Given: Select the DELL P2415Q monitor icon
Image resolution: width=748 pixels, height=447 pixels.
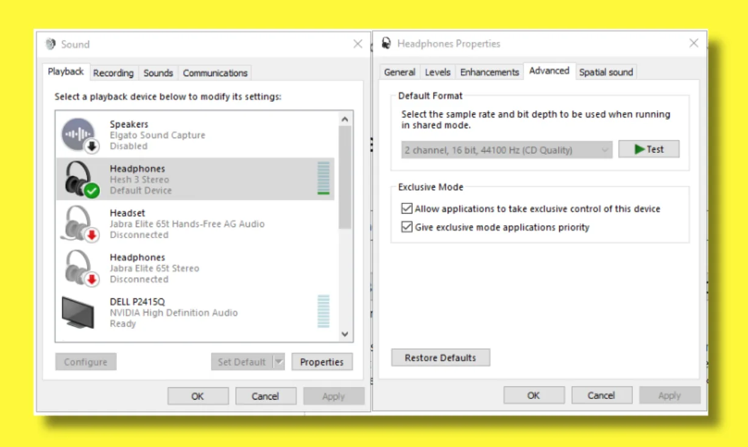Looking at the screenshot, I should tap(79, 311).
